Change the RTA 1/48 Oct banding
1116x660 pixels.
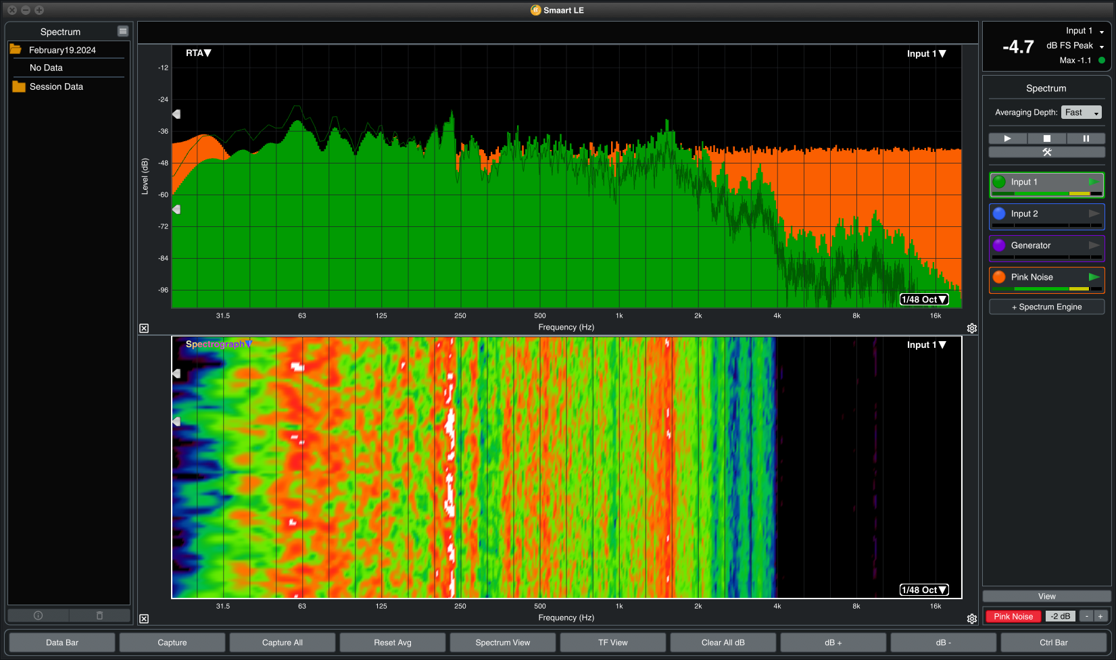(x=924, y=299)
